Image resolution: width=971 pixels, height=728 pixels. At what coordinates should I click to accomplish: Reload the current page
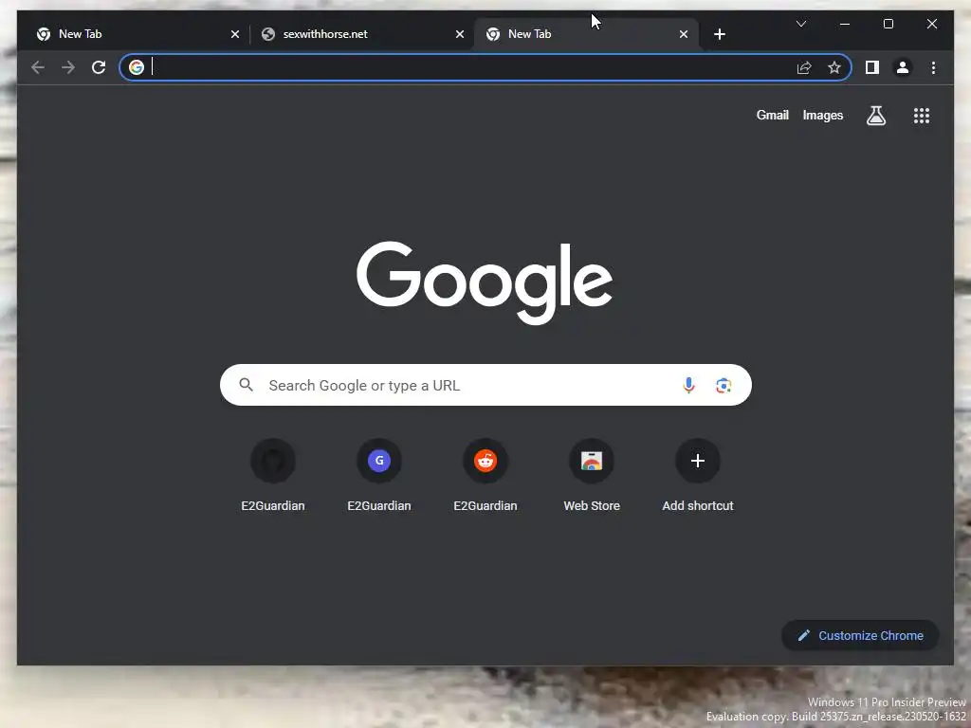coord(99,67)
